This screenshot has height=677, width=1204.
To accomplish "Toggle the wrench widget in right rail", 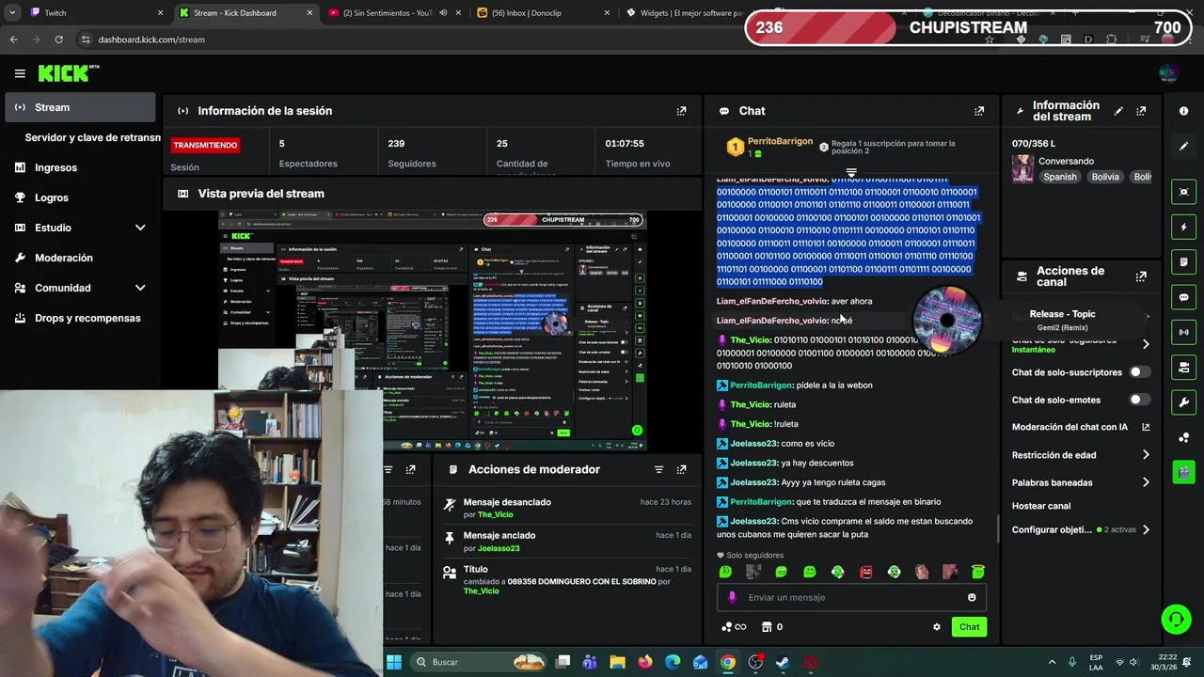I will pos(1183,402).
